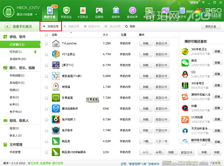The image size is (224, 166).
Task: Click the back arrow next to 查看手机概况
Action: 7,26
